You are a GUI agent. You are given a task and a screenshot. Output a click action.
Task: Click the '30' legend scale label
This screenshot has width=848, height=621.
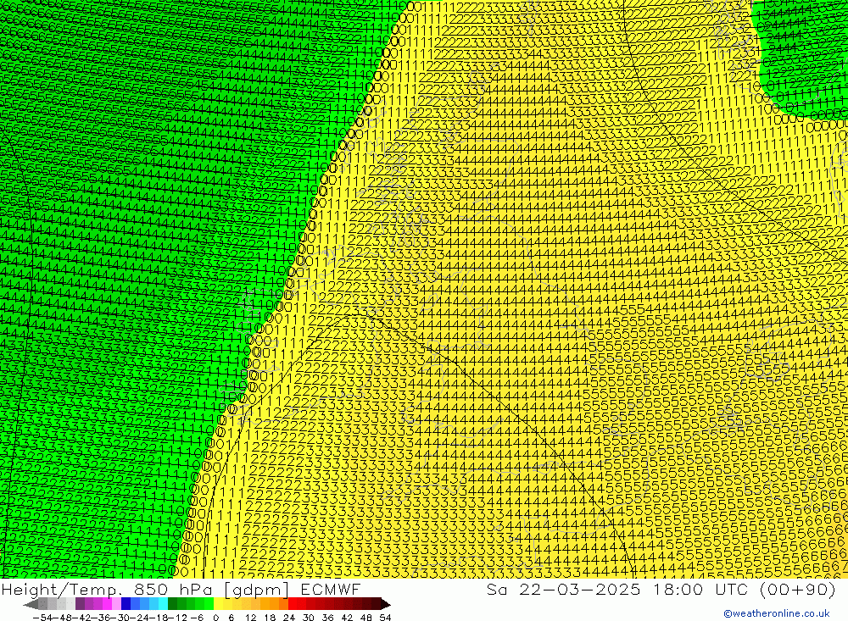point(309,618)
